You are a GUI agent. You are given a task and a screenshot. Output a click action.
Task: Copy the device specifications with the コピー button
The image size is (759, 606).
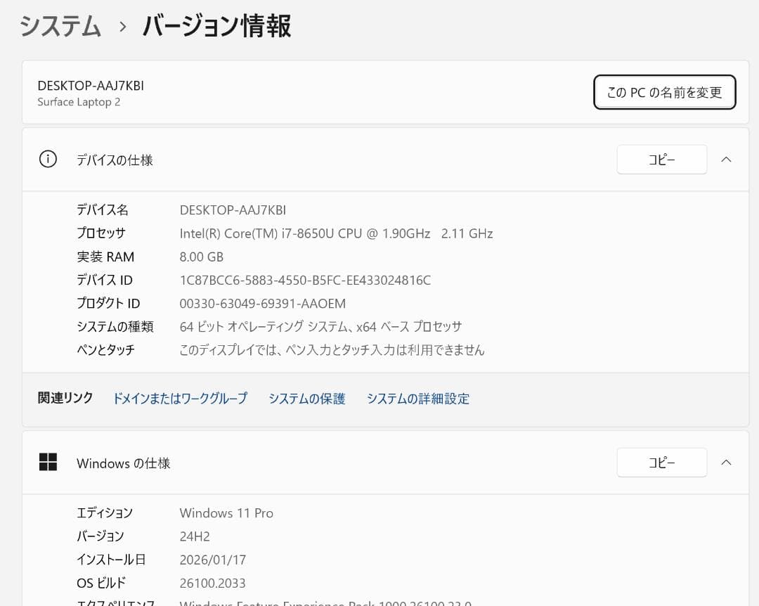661,159
